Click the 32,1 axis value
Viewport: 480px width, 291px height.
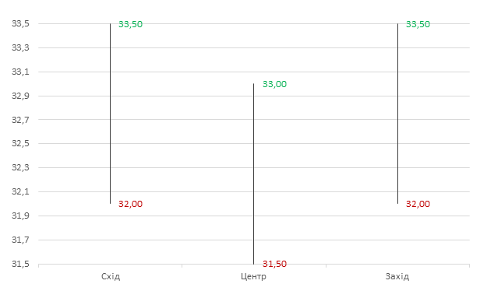pos(20,191)
